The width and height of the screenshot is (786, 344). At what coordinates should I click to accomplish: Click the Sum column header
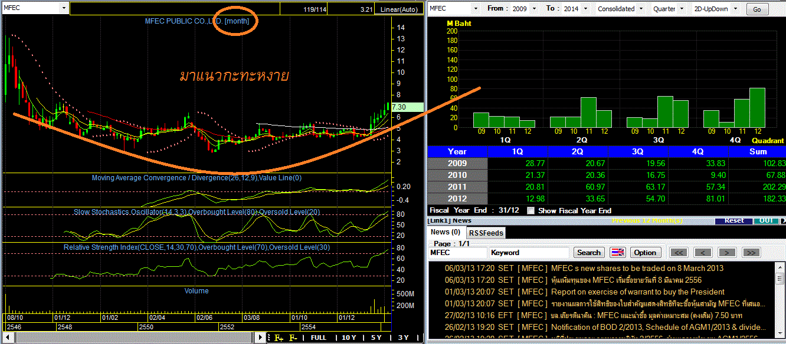757,151
